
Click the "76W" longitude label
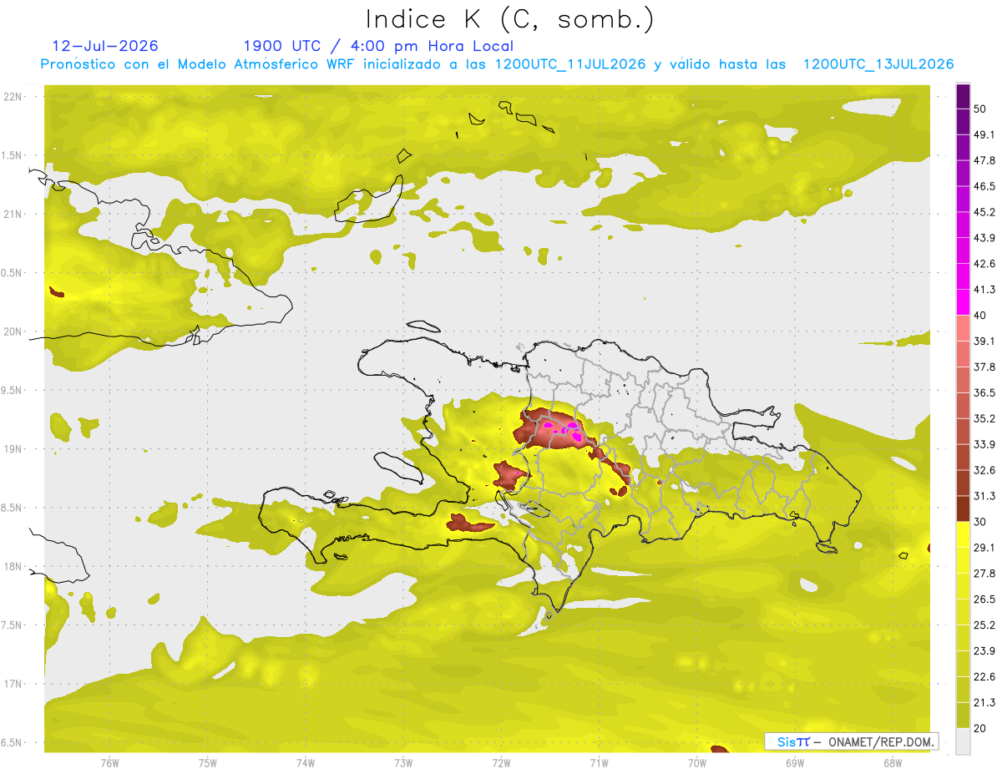[x=109, y=763]
